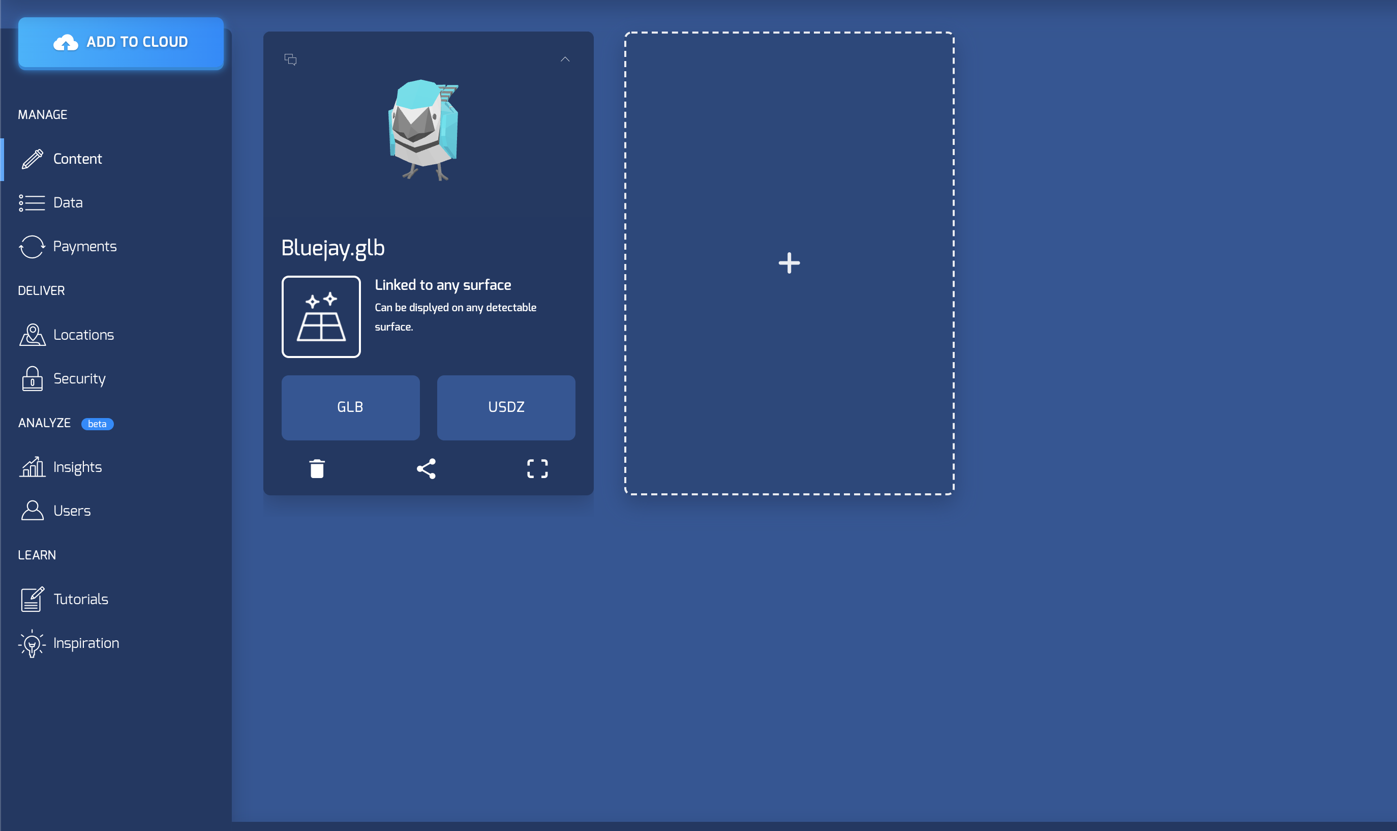Image resolution: width=1397 pixels, height=831 pixels.
Task: Click the Content navigation icon
Action: (x=32, y=157)
